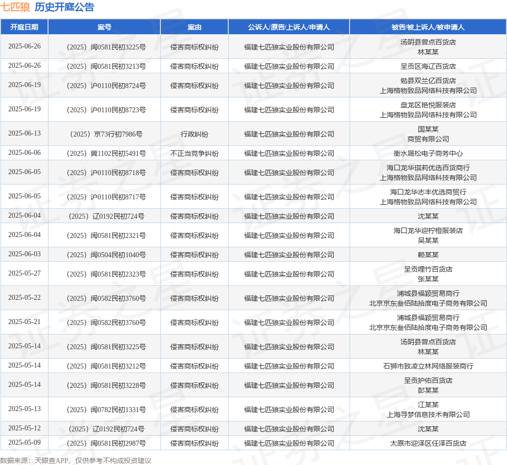Click defendant 衡水晟松电子商务中心
This screenshot has width=507, height=465.
pos(428,153)
